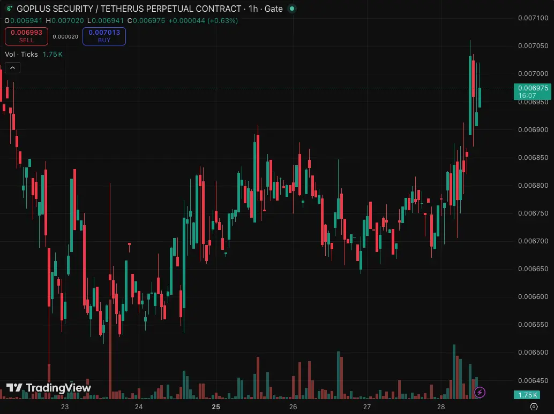Open chart settings gear icon
The height and width of the screenshot is (414, 554).
[534, 407]
